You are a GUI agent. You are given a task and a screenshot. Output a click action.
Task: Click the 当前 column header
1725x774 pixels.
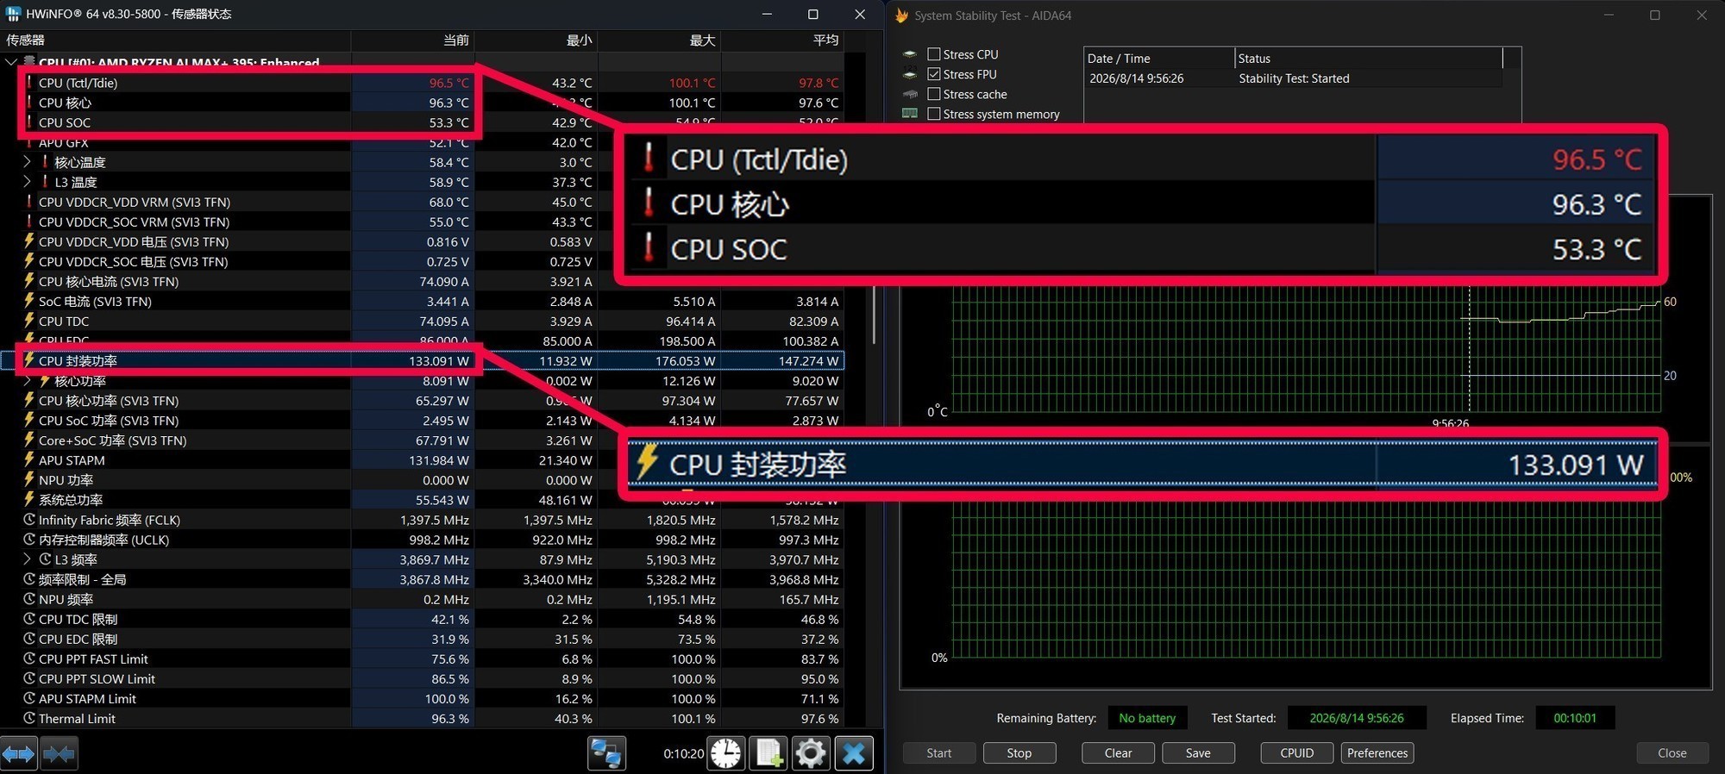413,41
